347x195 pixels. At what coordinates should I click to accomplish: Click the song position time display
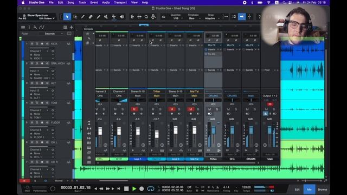click(75, 187)
